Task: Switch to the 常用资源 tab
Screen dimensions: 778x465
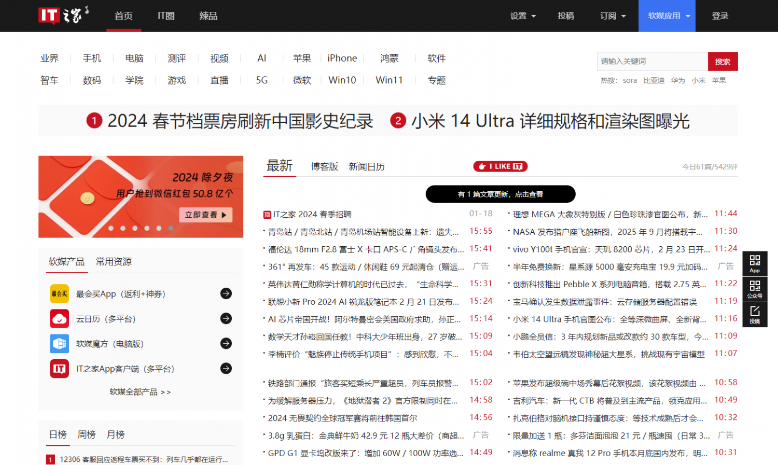Action: [x=114, y=262]
